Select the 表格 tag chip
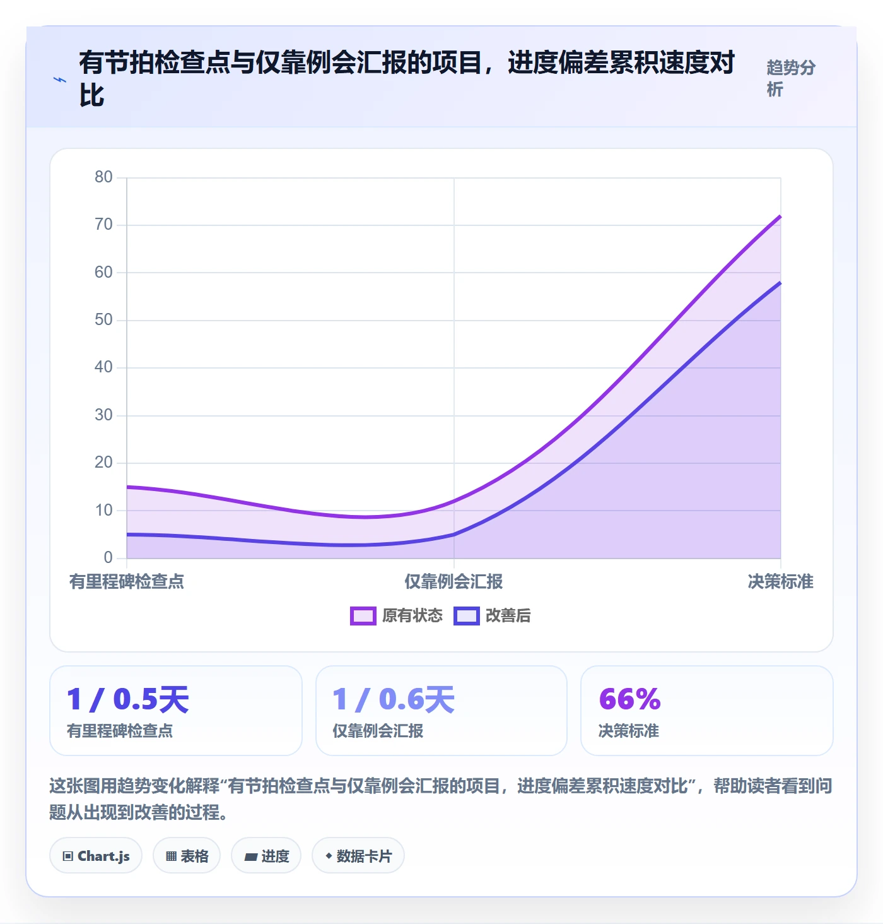 click(x=187, y=856)
